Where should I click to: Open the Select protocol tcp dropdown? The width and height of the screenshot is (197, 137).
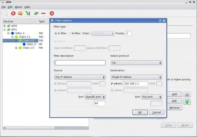click(136, 63)
